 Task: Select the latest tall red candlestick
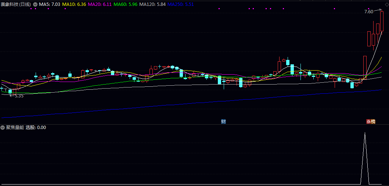[382, 21]
